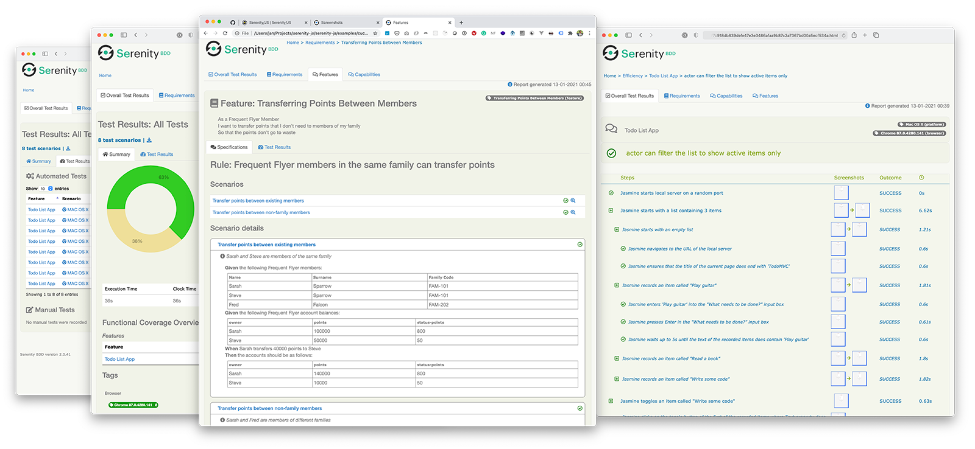Click the Serenity BDD logo in Features window
The height and width of the screenshot is (449, 975).
coord(241,49)
